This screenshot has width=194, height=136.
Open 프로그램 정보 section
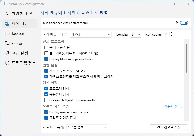click(x=20, y=63)
